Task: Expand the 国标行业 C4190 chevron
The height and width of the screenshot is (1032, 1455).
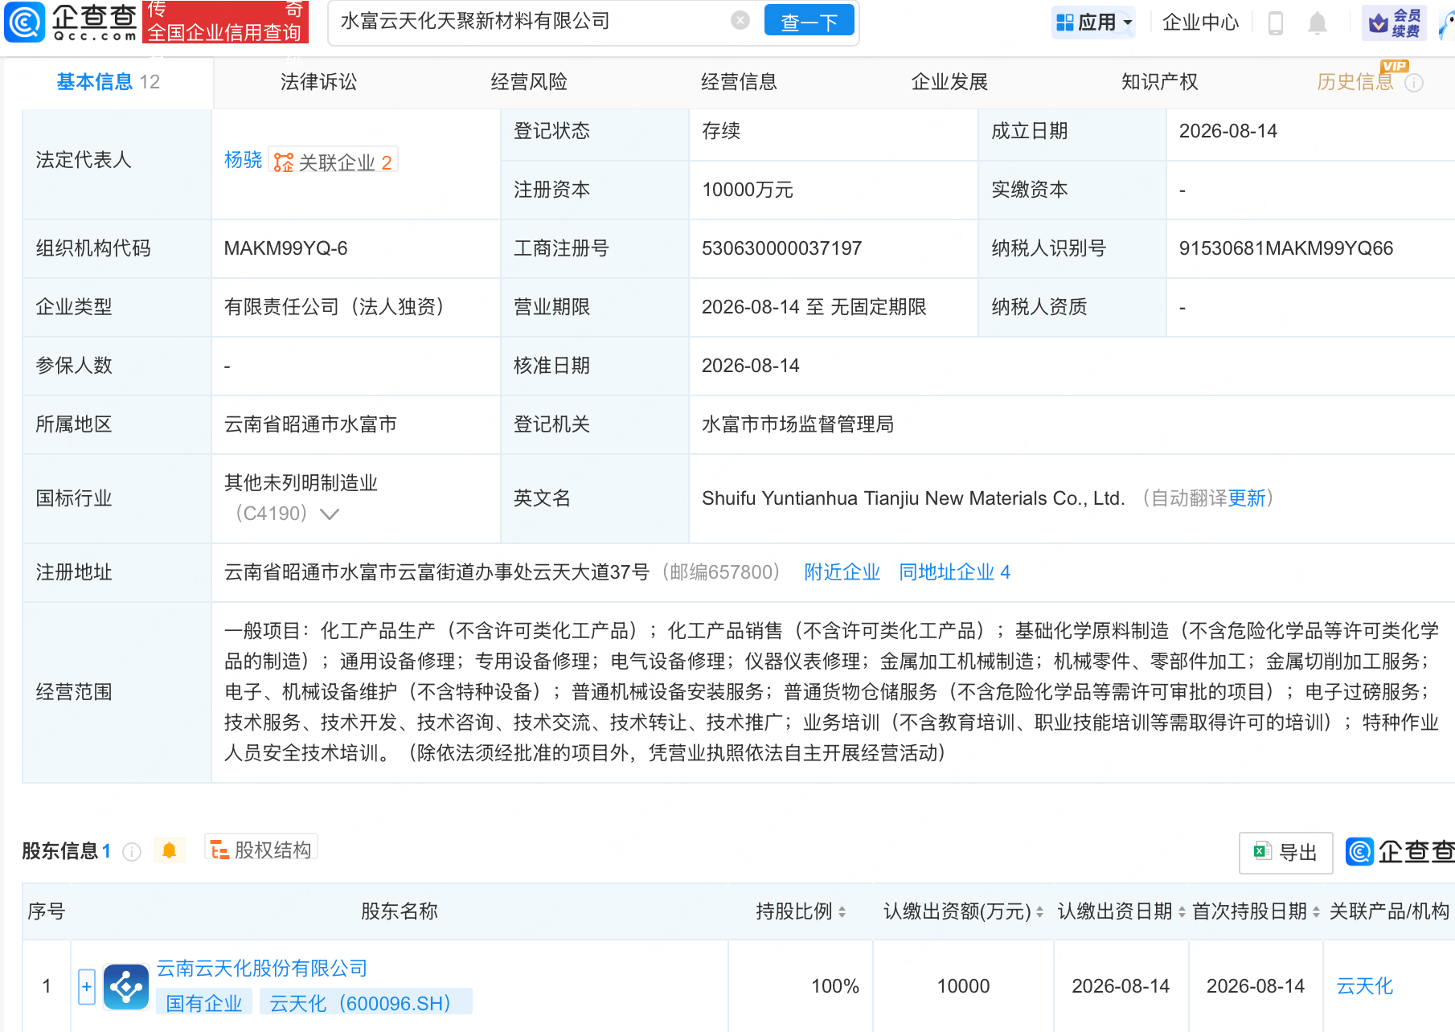Action: coord(330,514)
